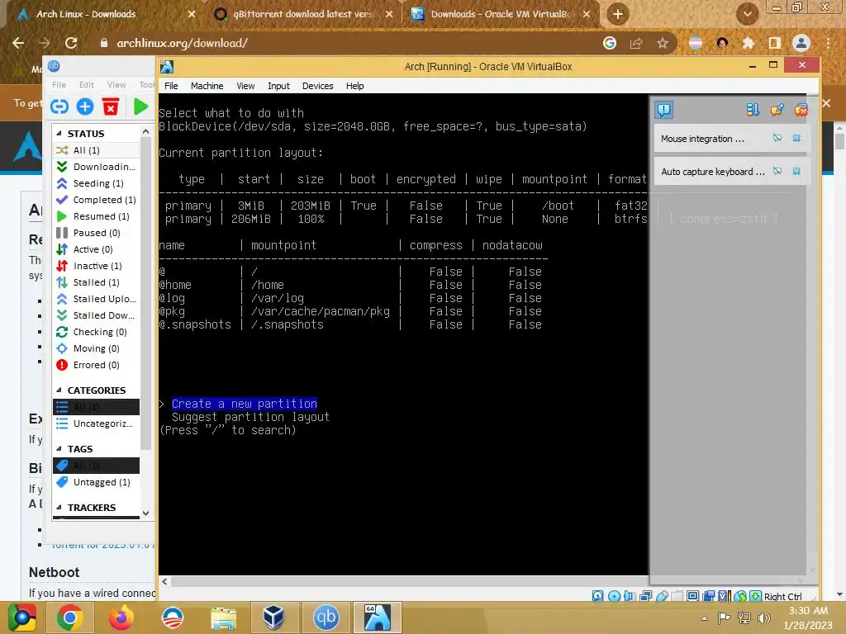Click the hard disk activity status icon
This screenshot has width=846, height=634.
[597, 596]
